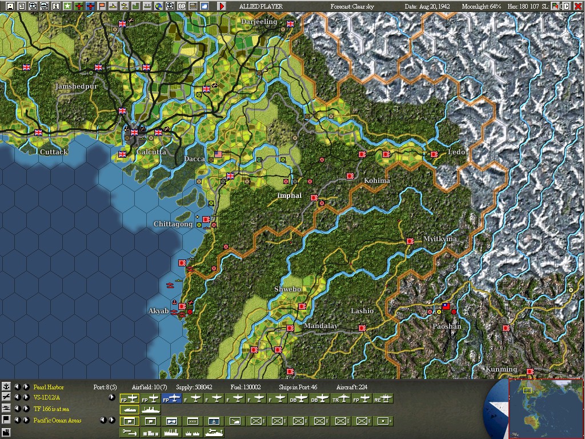Click the save game disk icon

(x=10, y=6)
